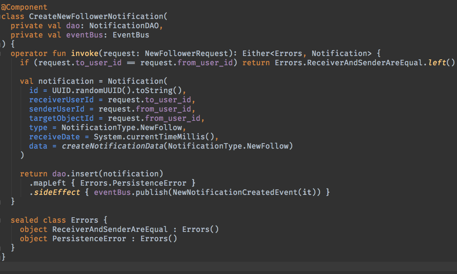Click the 'sealed' keyword

[24, 220]
